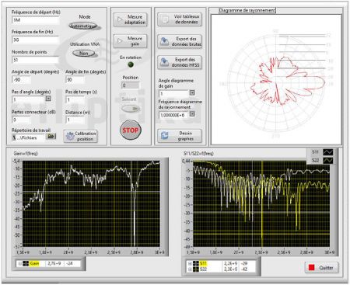Click the Pertes connecteur field
This screenshot has width=350, height=285.
[22, 120]
